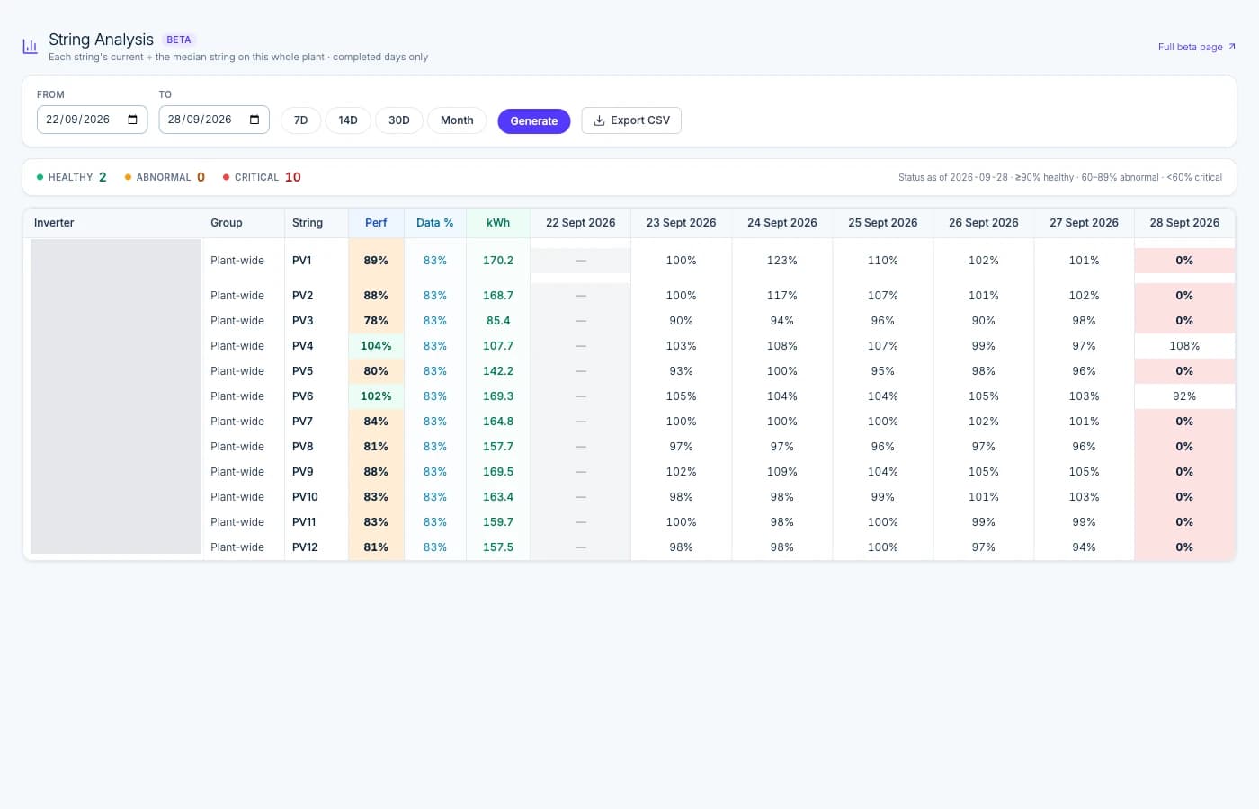The image size is (1259, 809).
Task: Click the String column header
Action: 317,223
